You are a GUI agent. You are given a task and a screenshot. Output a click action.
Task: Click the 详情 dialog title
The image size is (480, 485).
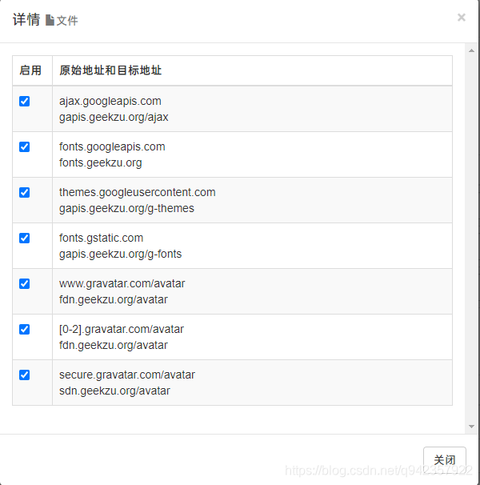pyautogui.click(x=26, y=20)
